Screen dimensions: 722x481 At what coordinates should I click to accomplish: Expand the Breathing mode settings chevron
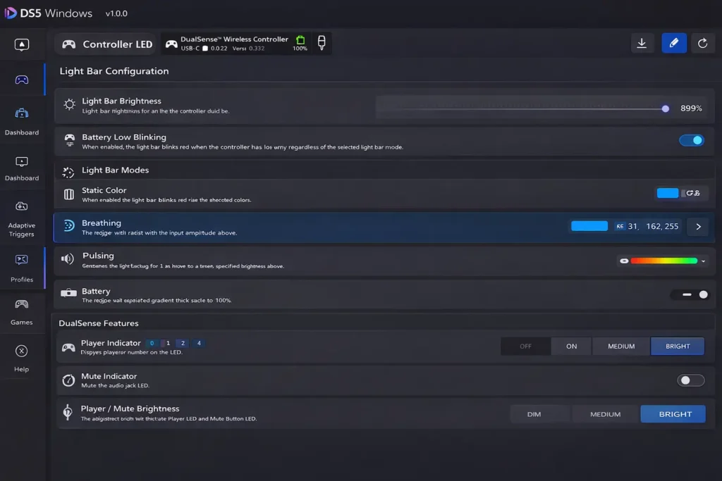[697, 226]
